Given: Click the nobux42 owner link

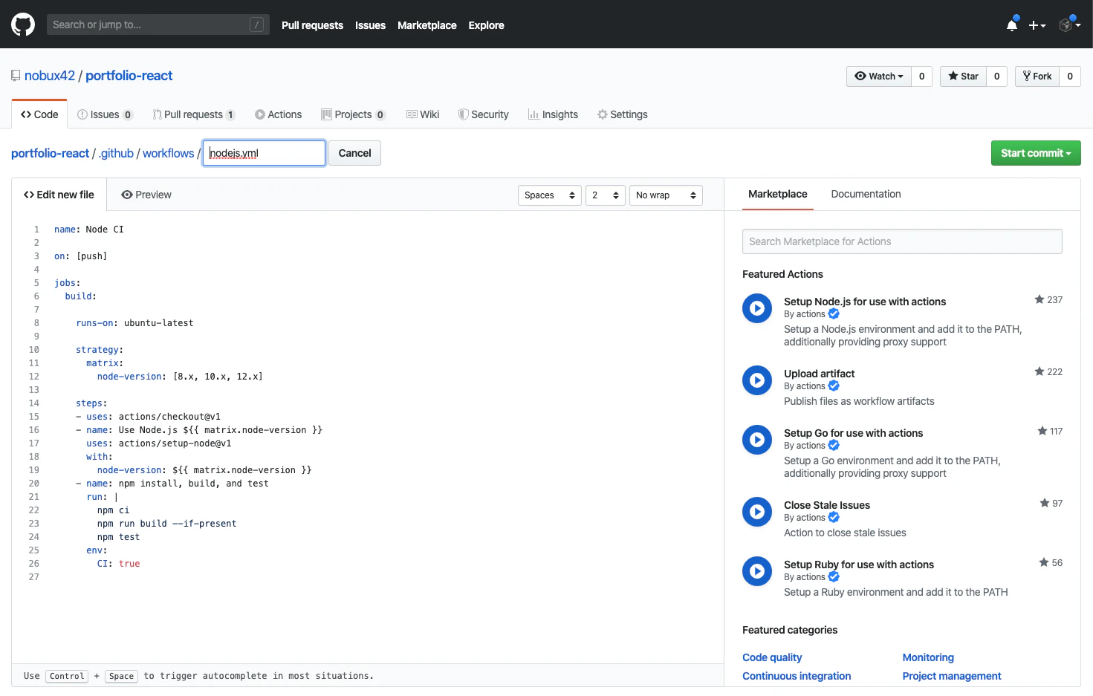Looking at the screenshot, I should pyautogui.click(x=50, y=76).
